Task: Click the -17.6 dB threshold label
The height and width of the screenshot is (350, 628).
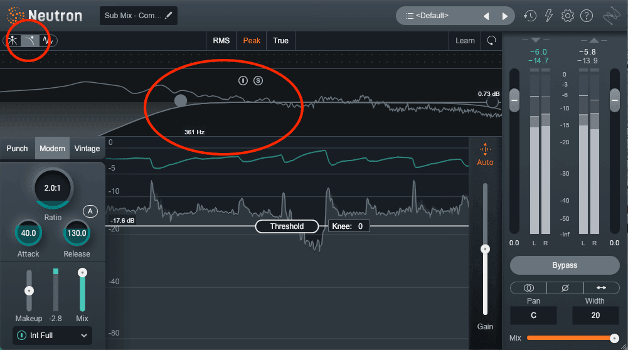Action: pyautogui.click(x=122, y=220)
